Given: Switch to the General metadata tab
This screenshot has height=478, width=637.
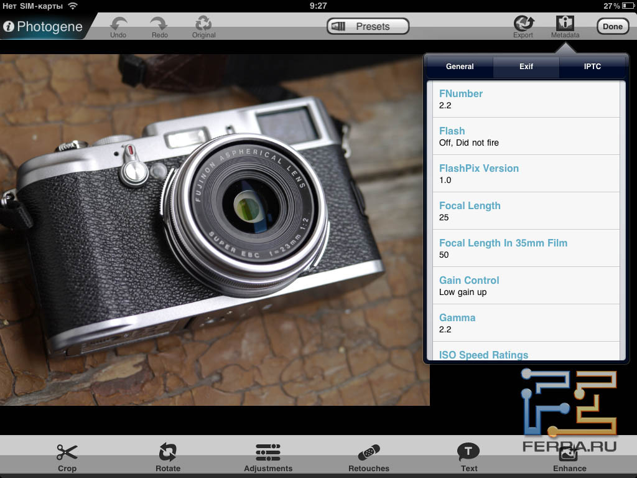Looking at the screenshot, I should 460,67.
